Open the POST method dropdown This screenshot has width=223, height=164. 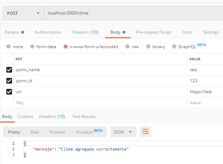(x=23, y=13)
